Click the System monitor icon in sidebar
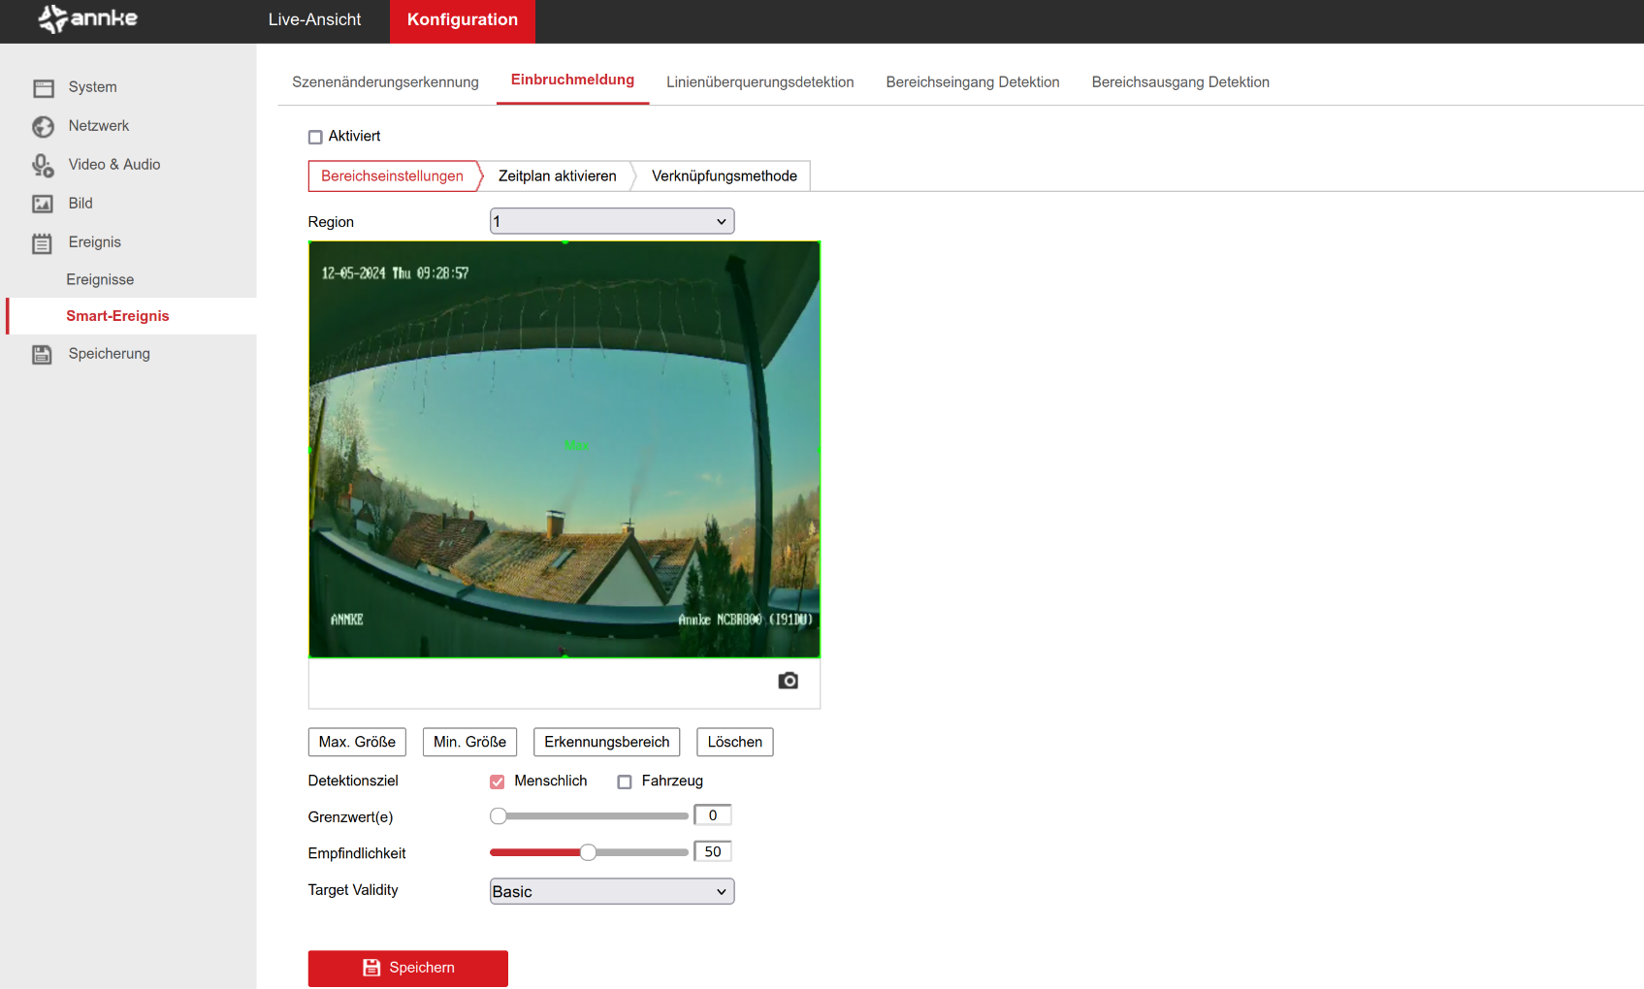This screenshot has height=989, width=1644. [44, 88]
